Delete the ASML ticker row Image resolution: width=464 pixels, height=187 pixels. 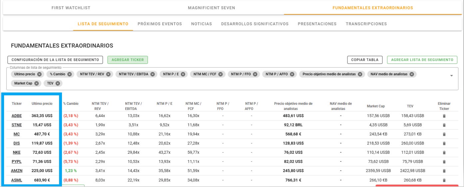coord(444,180)
